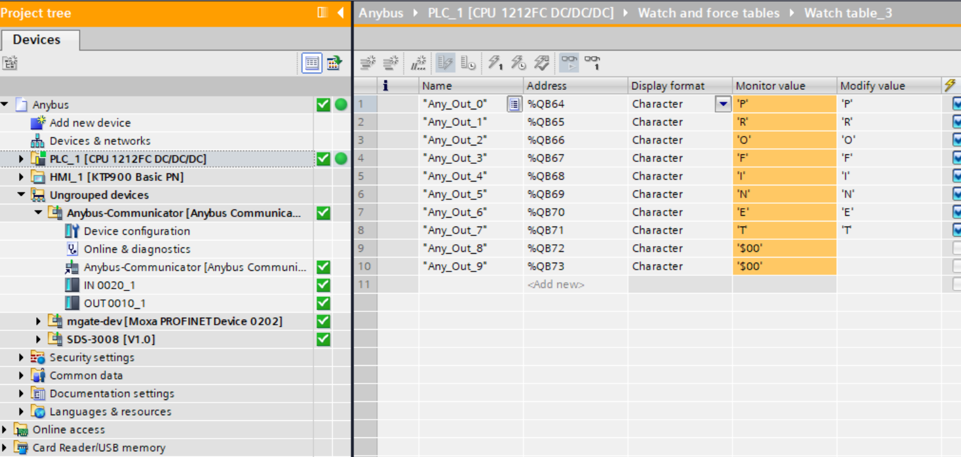Click the 'Modify all selected values once' lightning icon
The width and height of the screenshot is (961, 457).
[495, 63]
